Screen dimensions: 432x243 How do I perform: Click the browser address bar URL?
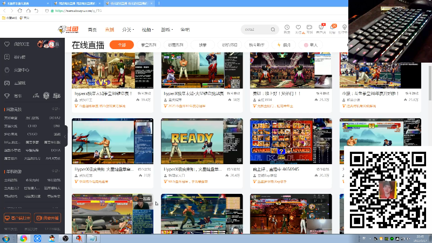pyautogui.click(x=78, y=11)
